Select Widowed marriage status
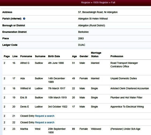151x135 pixels. click(x=96, y=129)
